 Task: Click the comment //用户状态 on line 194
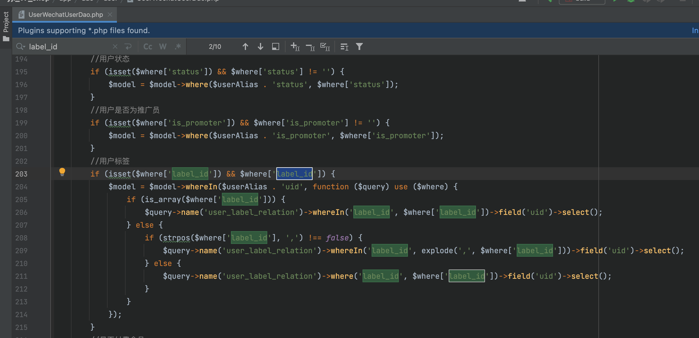110,59
